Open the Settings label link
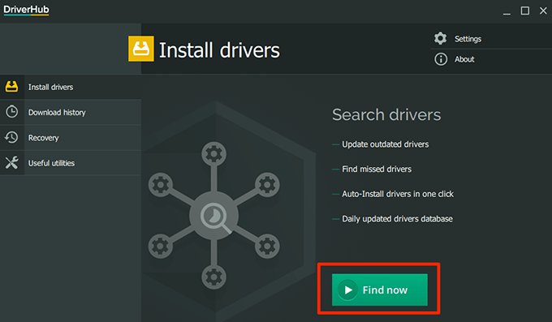The image size is (552, 322). pyautogui.click(x=468, y=39)
